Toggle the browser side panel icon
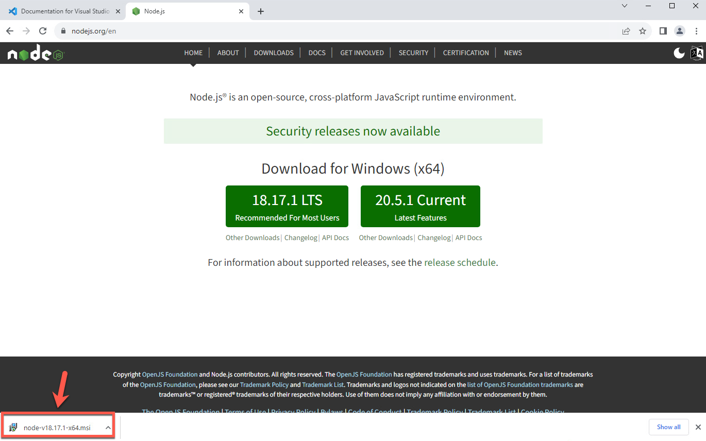This screenshot has height=441, width=706. (663, 31)
